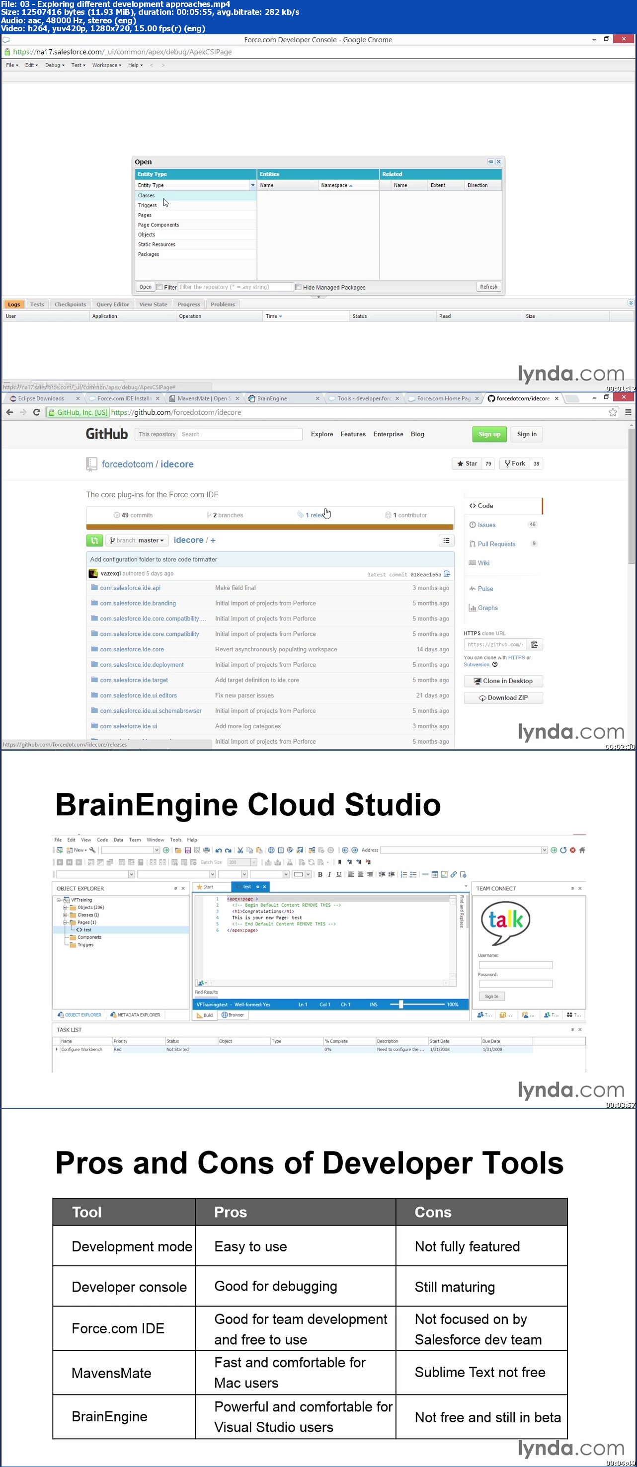This screenshot has height=1467, width=637.
Task: Open the File menu dropdown in Developer Console
Action: tap(12, 65)
